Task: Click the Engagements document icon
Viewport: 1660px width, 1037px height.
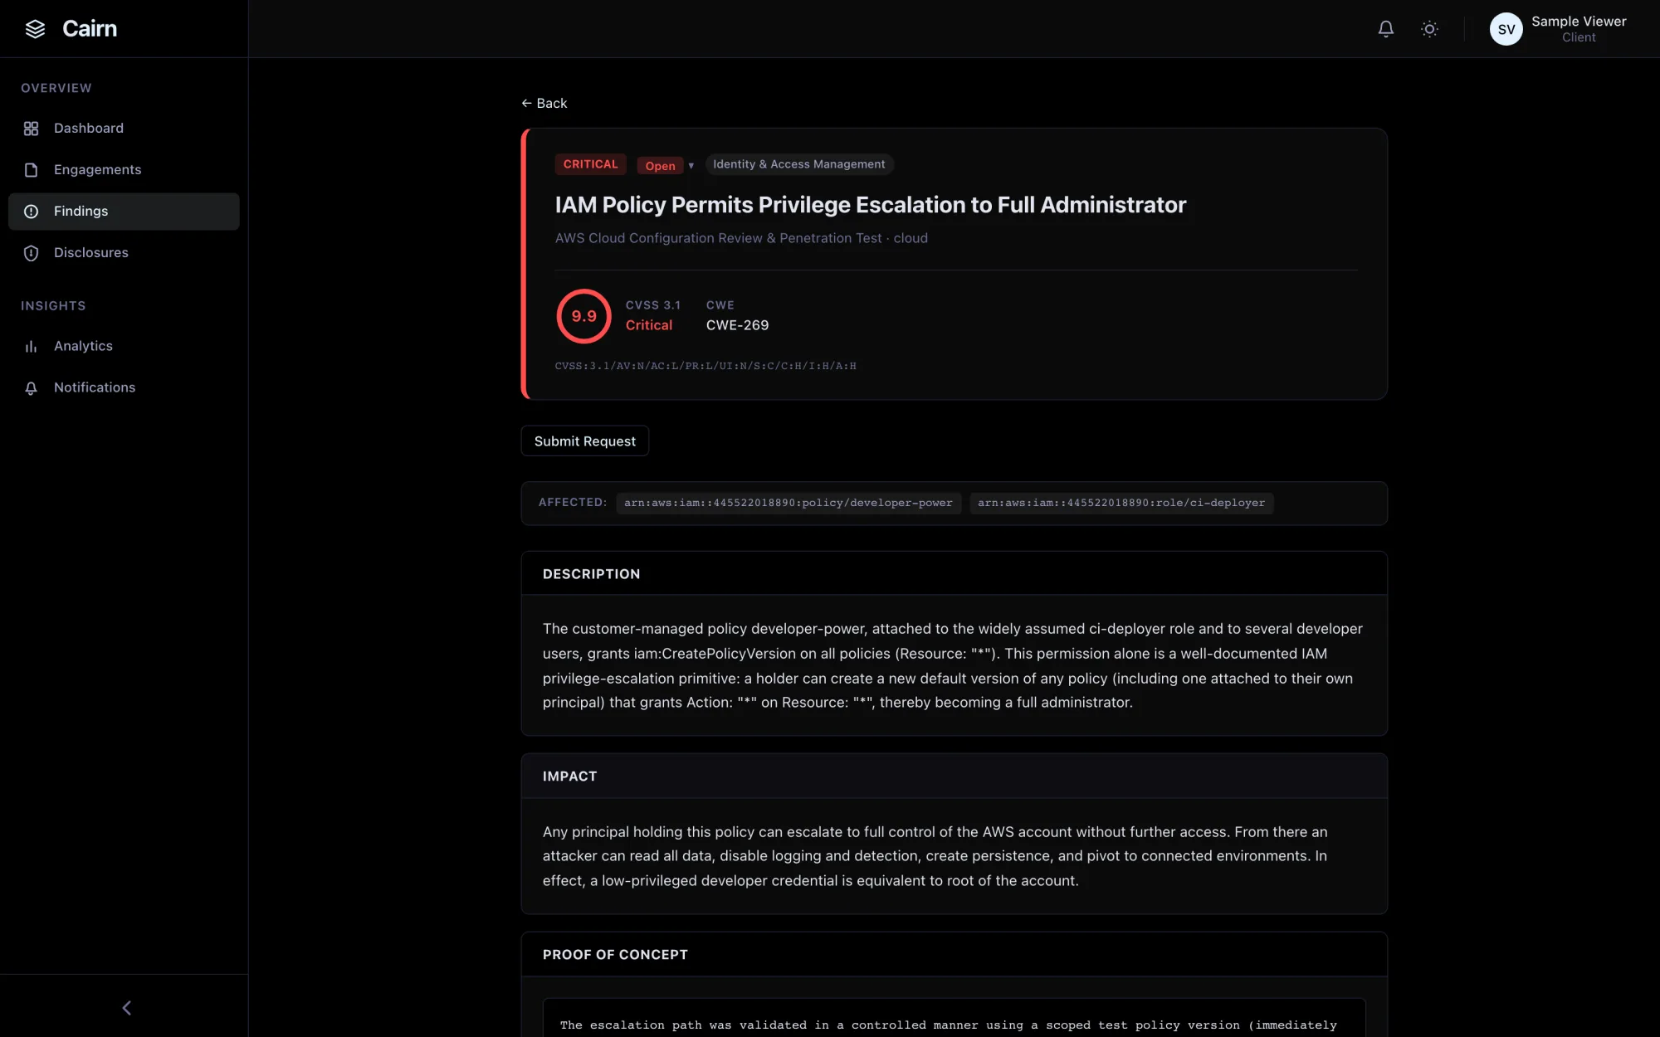Action: pos(31,170)
